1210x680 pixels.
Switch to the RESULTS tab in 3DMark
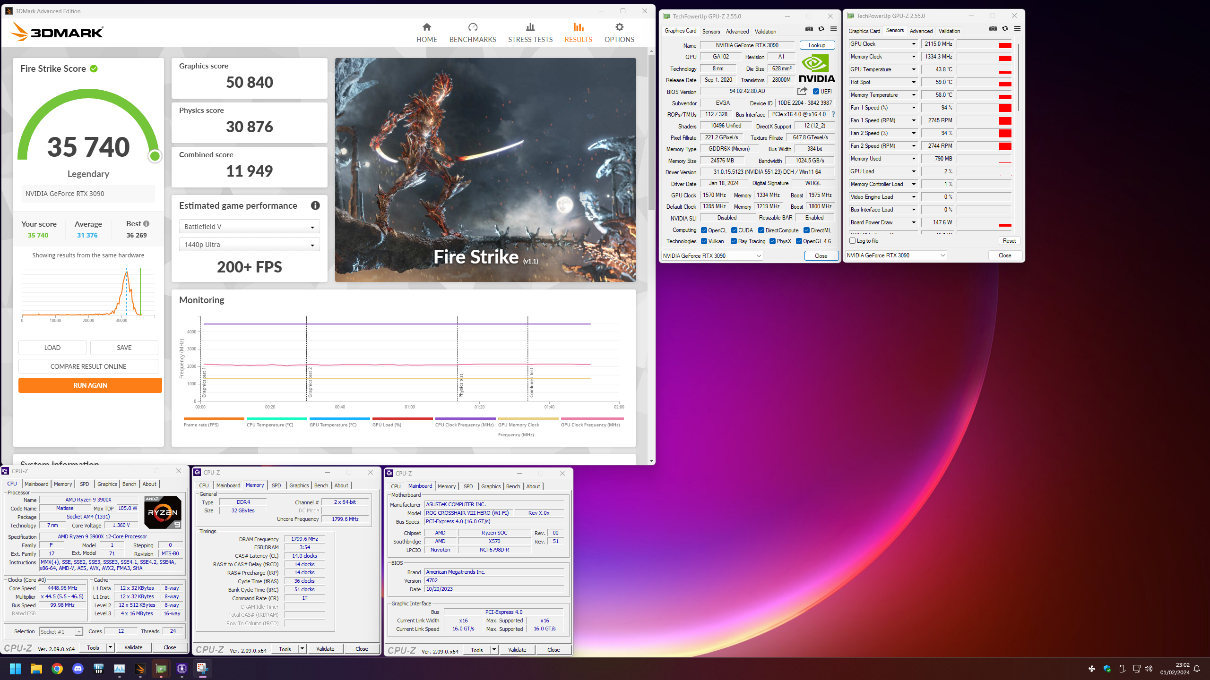pos(578,33)
